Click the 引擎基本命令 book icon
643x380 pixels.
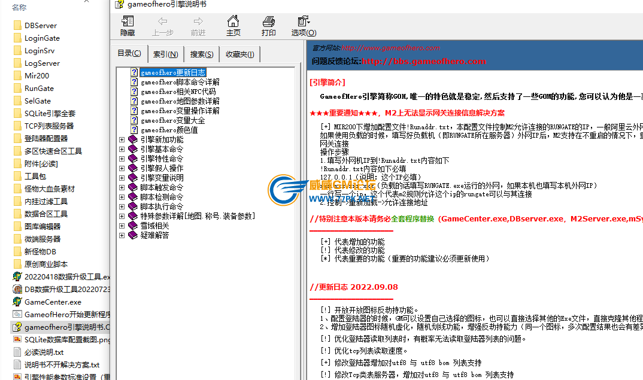pyautogui.click(x=133, y=149)
